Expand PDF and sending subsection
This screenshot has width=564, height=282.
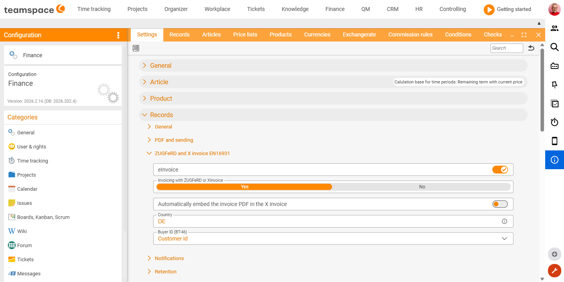point(170,140)
